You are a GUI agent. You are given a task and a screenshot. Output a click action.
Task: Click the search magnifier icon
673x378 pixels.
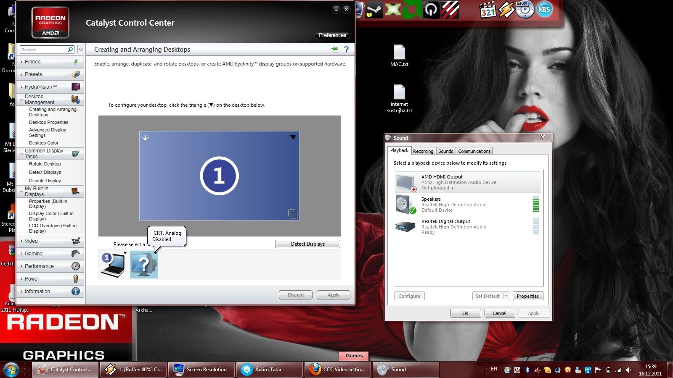tap(70, 50)
